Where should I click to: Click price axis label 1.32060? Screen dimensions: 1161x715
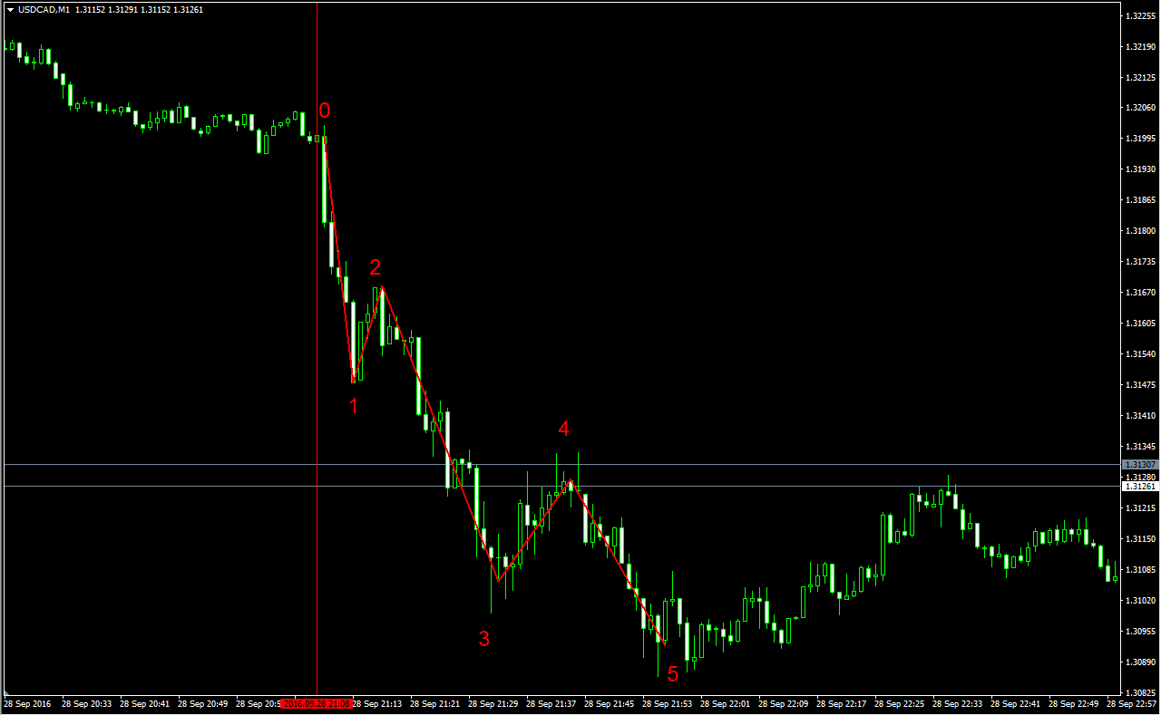pyautogui.click(x=1139, y=108)
